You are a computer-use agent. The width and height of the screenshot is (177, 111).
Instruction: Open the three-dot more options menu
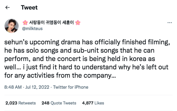click(170, 23)
